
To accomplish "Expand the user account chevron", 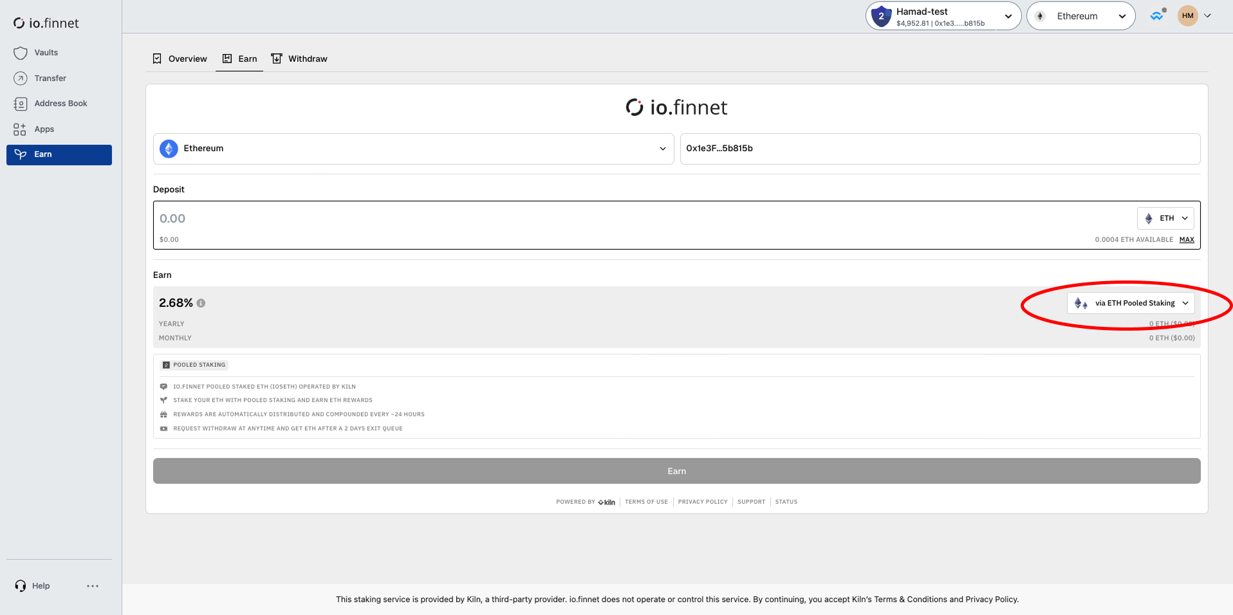I will (x=1208, y=16).
